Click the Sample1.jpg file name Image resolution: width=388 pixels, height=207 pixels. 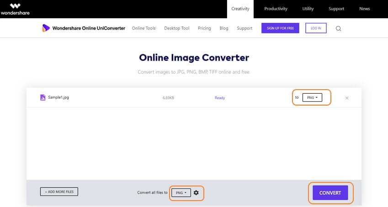coord(58,97)
